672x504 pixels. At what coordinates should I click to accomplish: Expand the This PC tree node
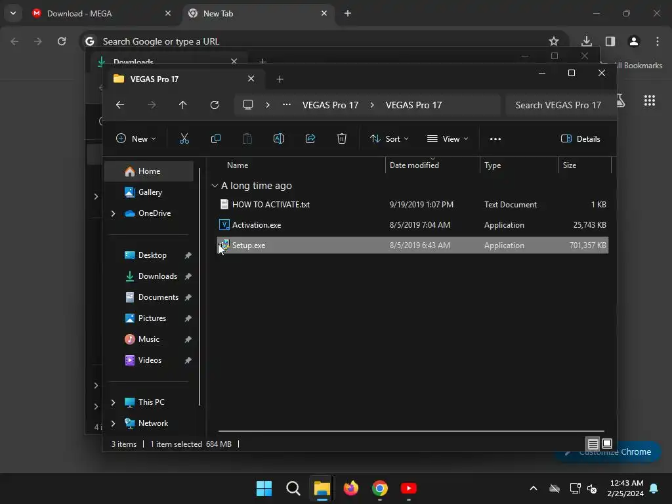coord(113,402)
